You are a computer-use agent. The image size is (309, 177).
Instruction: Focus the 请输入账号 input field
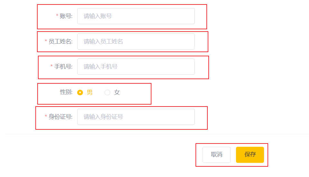[136, 16]
